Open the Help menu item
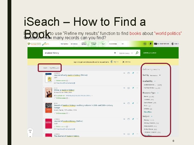This screenshot has height=145, width=194. [103, 44]
